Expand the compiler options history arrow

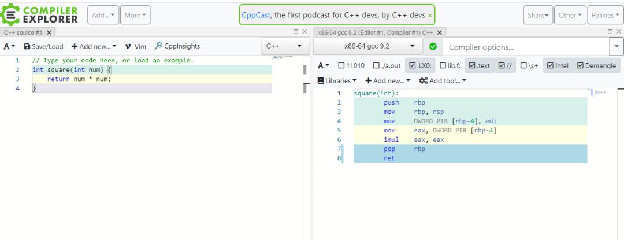[616, 47]
